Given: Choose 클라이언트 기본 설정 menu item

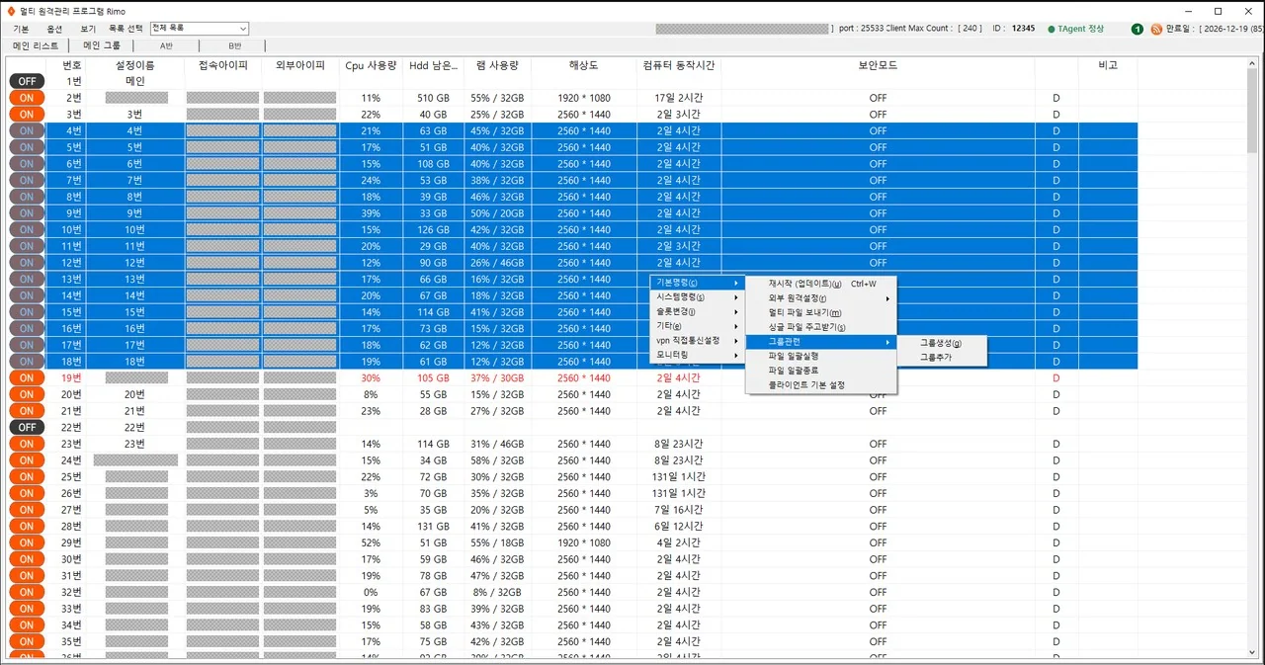Looking at the screenshot, I should (x=821, y=384).
